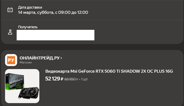This screenshot has width=184, height=106.
Task: Click the blacked-out recipient name field
Action: pyautogui.click(x=56, y=35)
